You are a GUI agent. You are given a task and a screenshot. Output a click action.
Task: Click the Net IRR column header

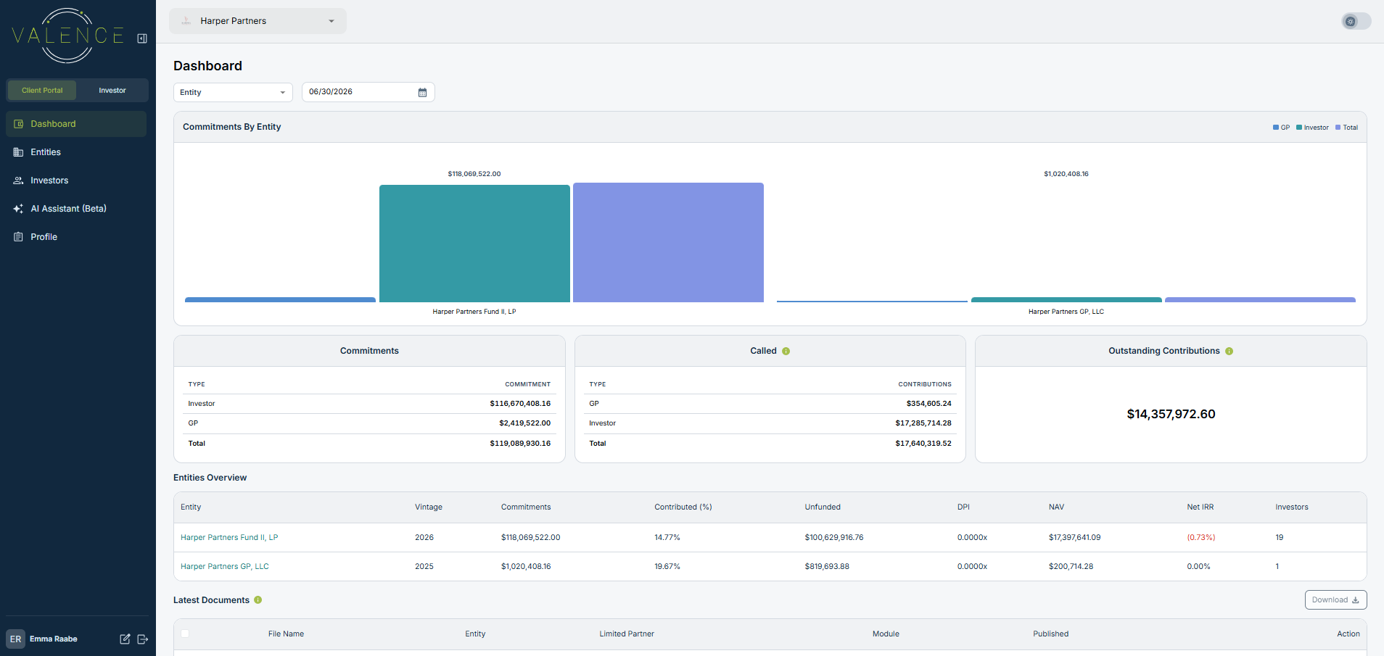coord(1200,507)
